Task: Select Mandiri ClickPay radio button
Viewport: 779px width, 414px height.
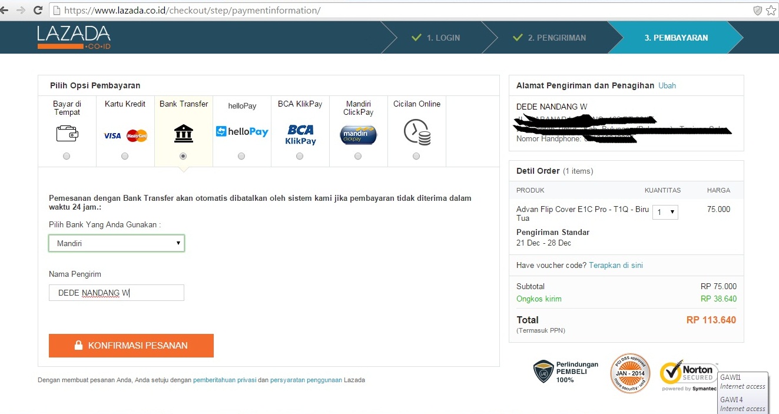Action: (x=358, y=156)
